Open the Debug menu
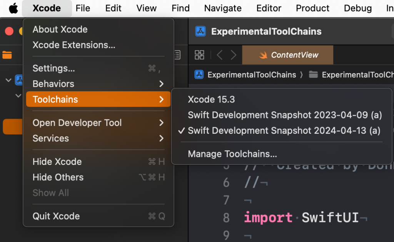The width and height of the screenshot is (394, 242). [358, 8]
